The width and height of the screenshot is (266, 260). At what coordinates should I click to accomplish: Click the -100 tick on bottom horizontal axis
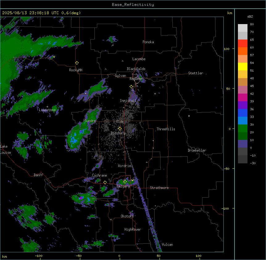click(39, 256)
